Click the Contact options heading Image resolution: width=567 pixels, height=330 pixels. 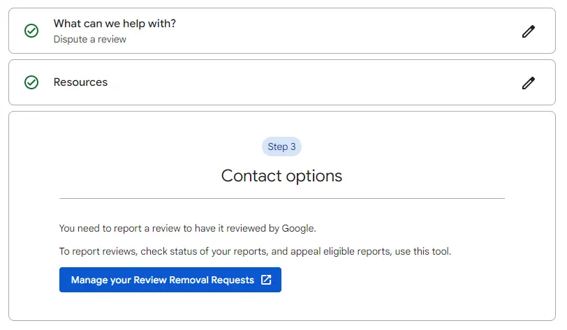pos(281,176)
